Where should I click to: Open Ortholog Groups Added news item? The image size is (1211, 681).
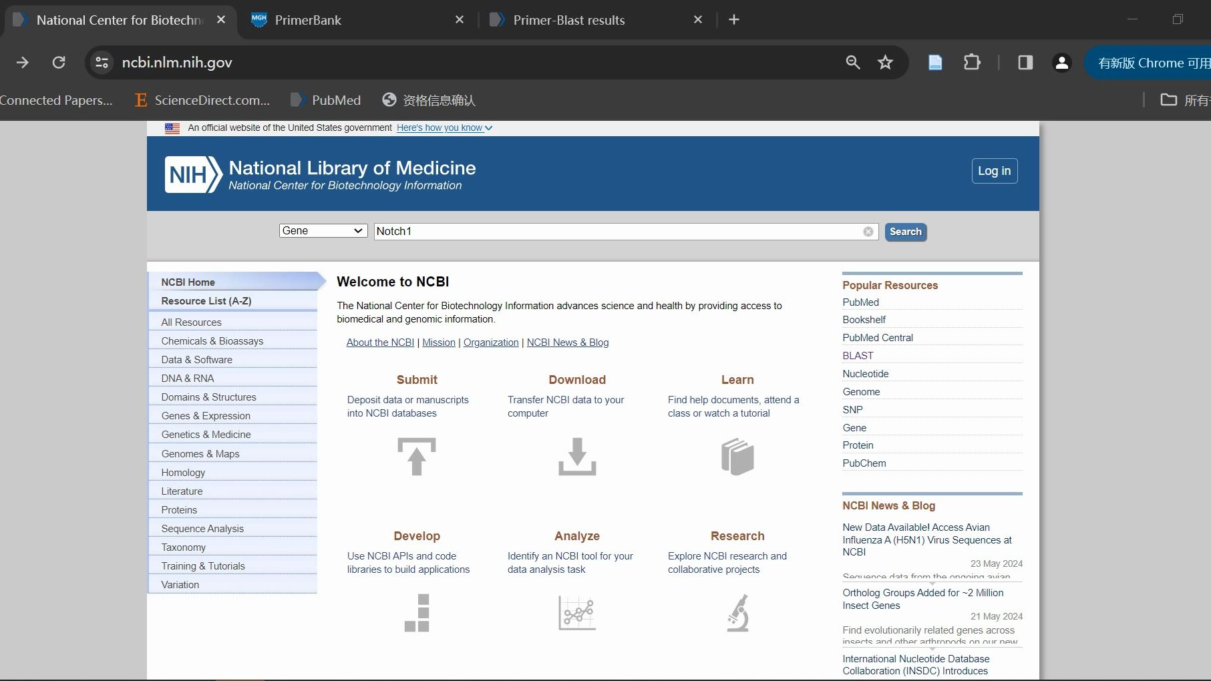(923, 599)
